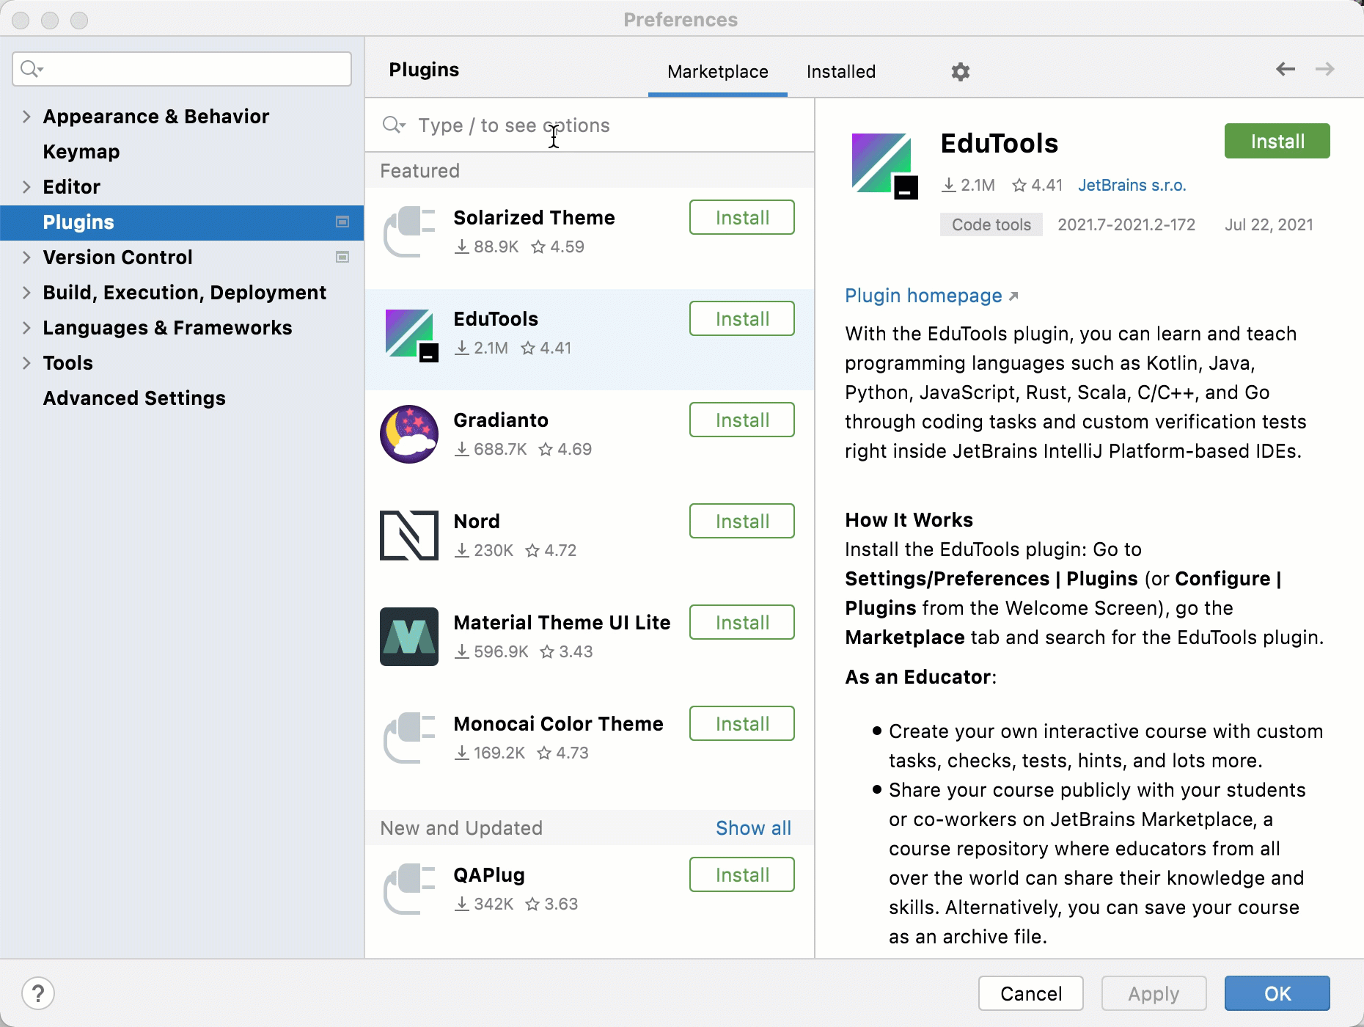The width and height of the screenshot is (1364, 1027).
Task: Click the help question mark icon
Action: 39,993
